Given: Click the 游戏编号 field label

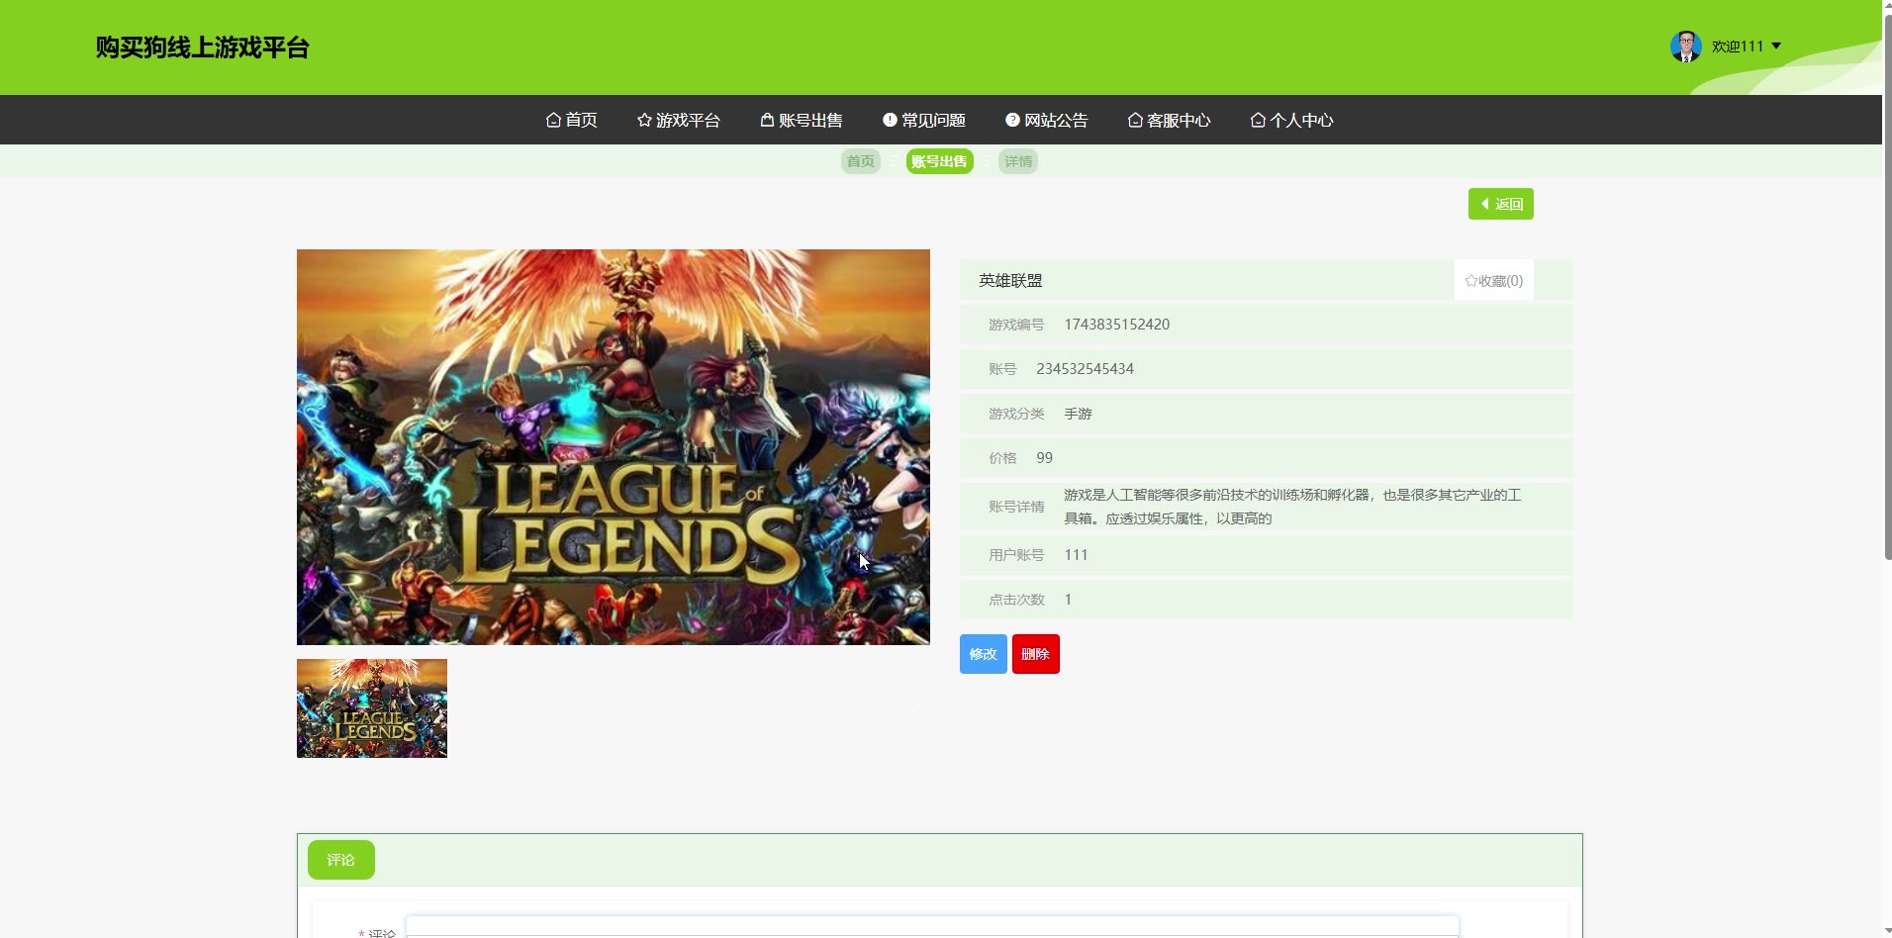Looking at the screenshot, I should [1016, 325].
